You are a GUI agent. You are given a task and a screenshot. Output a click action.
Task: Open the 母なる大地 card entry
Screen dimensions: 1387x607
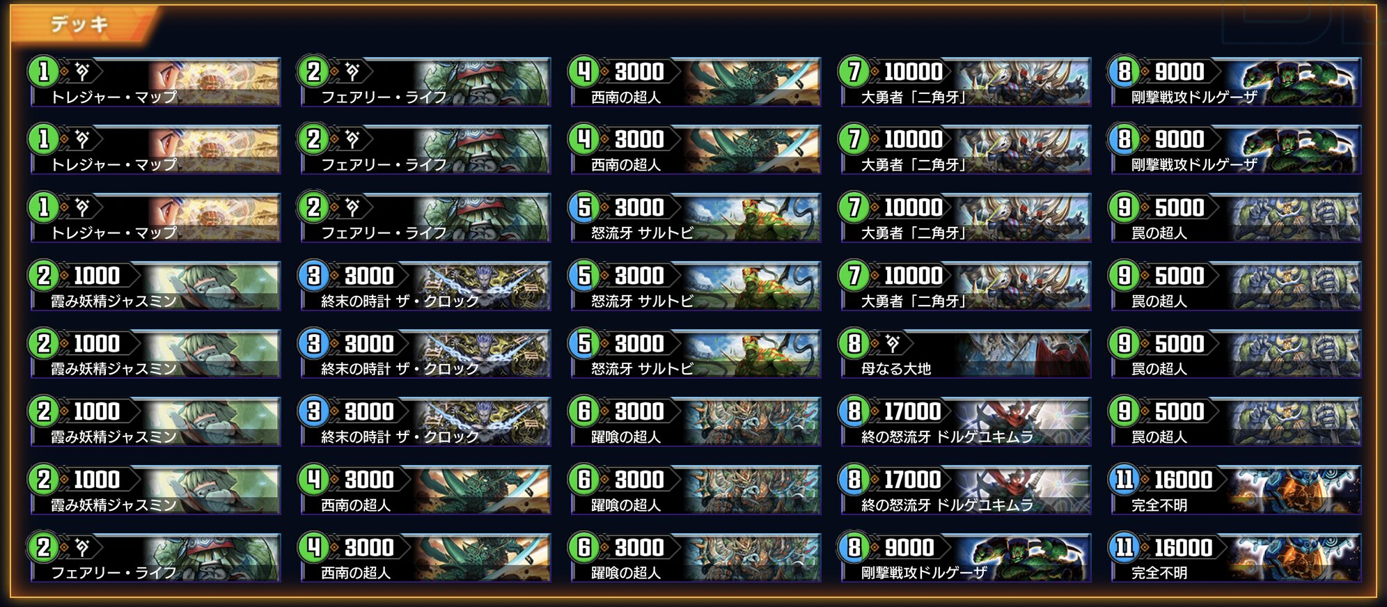(965, 354)
